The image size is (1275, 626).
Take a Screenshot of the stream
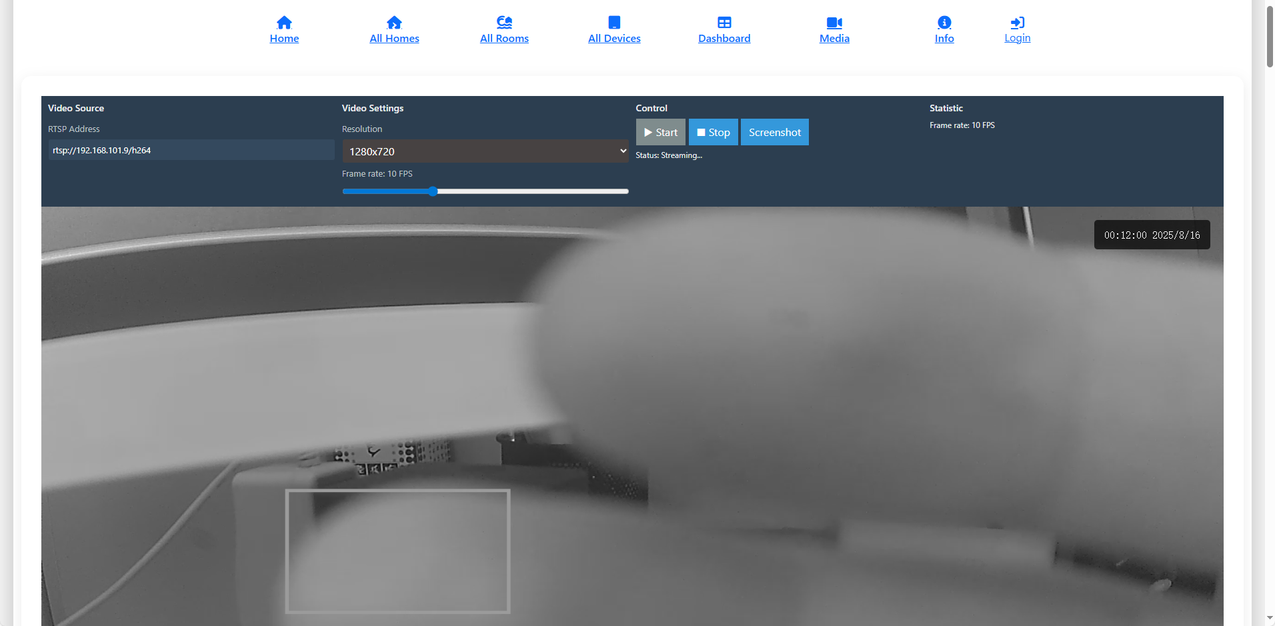tap(774, 132)
